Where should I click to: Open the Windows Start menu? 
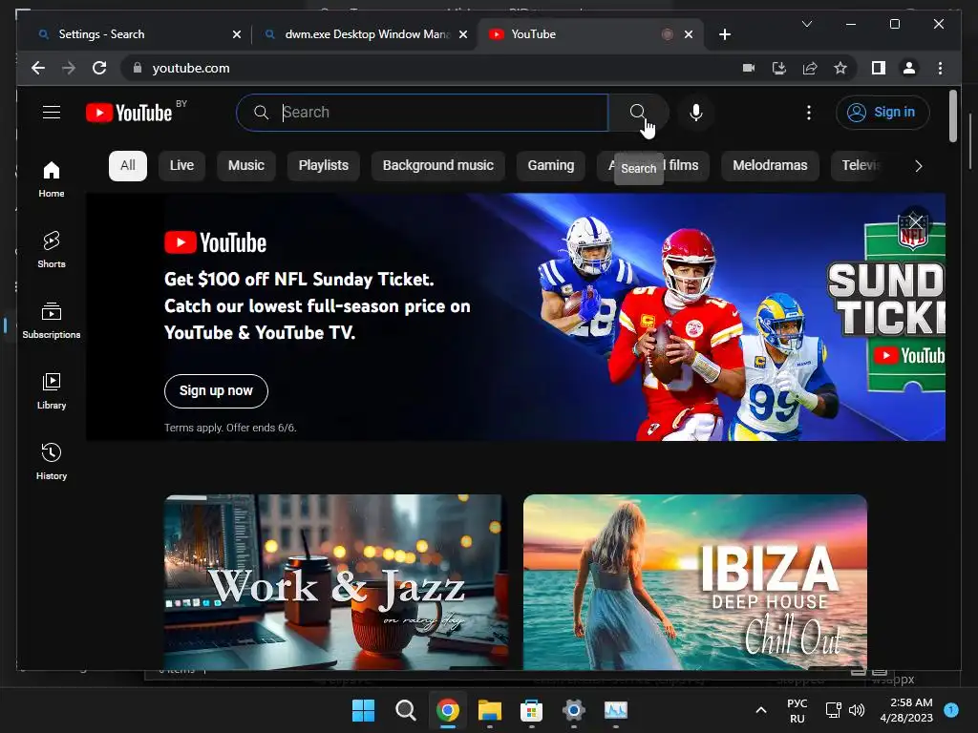363,710
